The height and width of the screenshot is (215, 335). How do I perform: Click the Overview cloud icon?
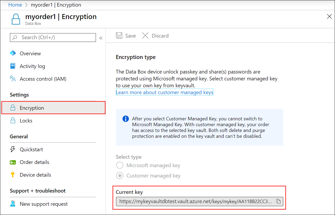13,53
